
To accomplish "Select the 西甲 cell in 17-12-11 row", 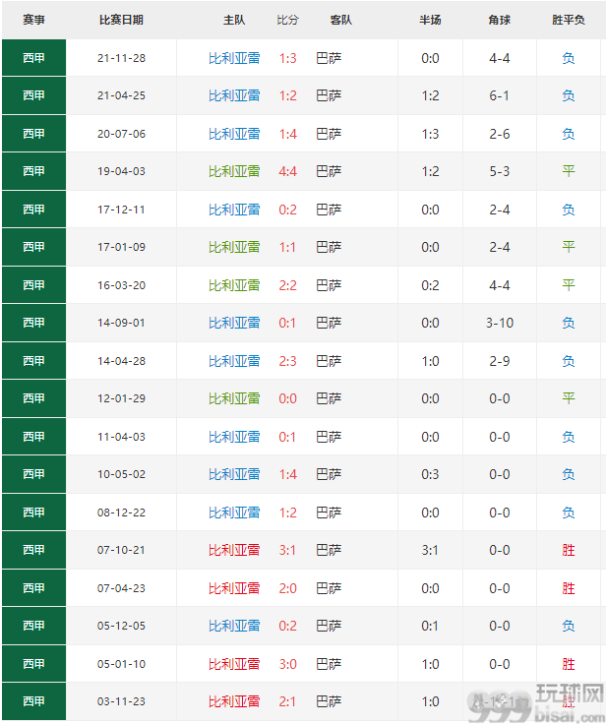I will (x=33, y=210).
